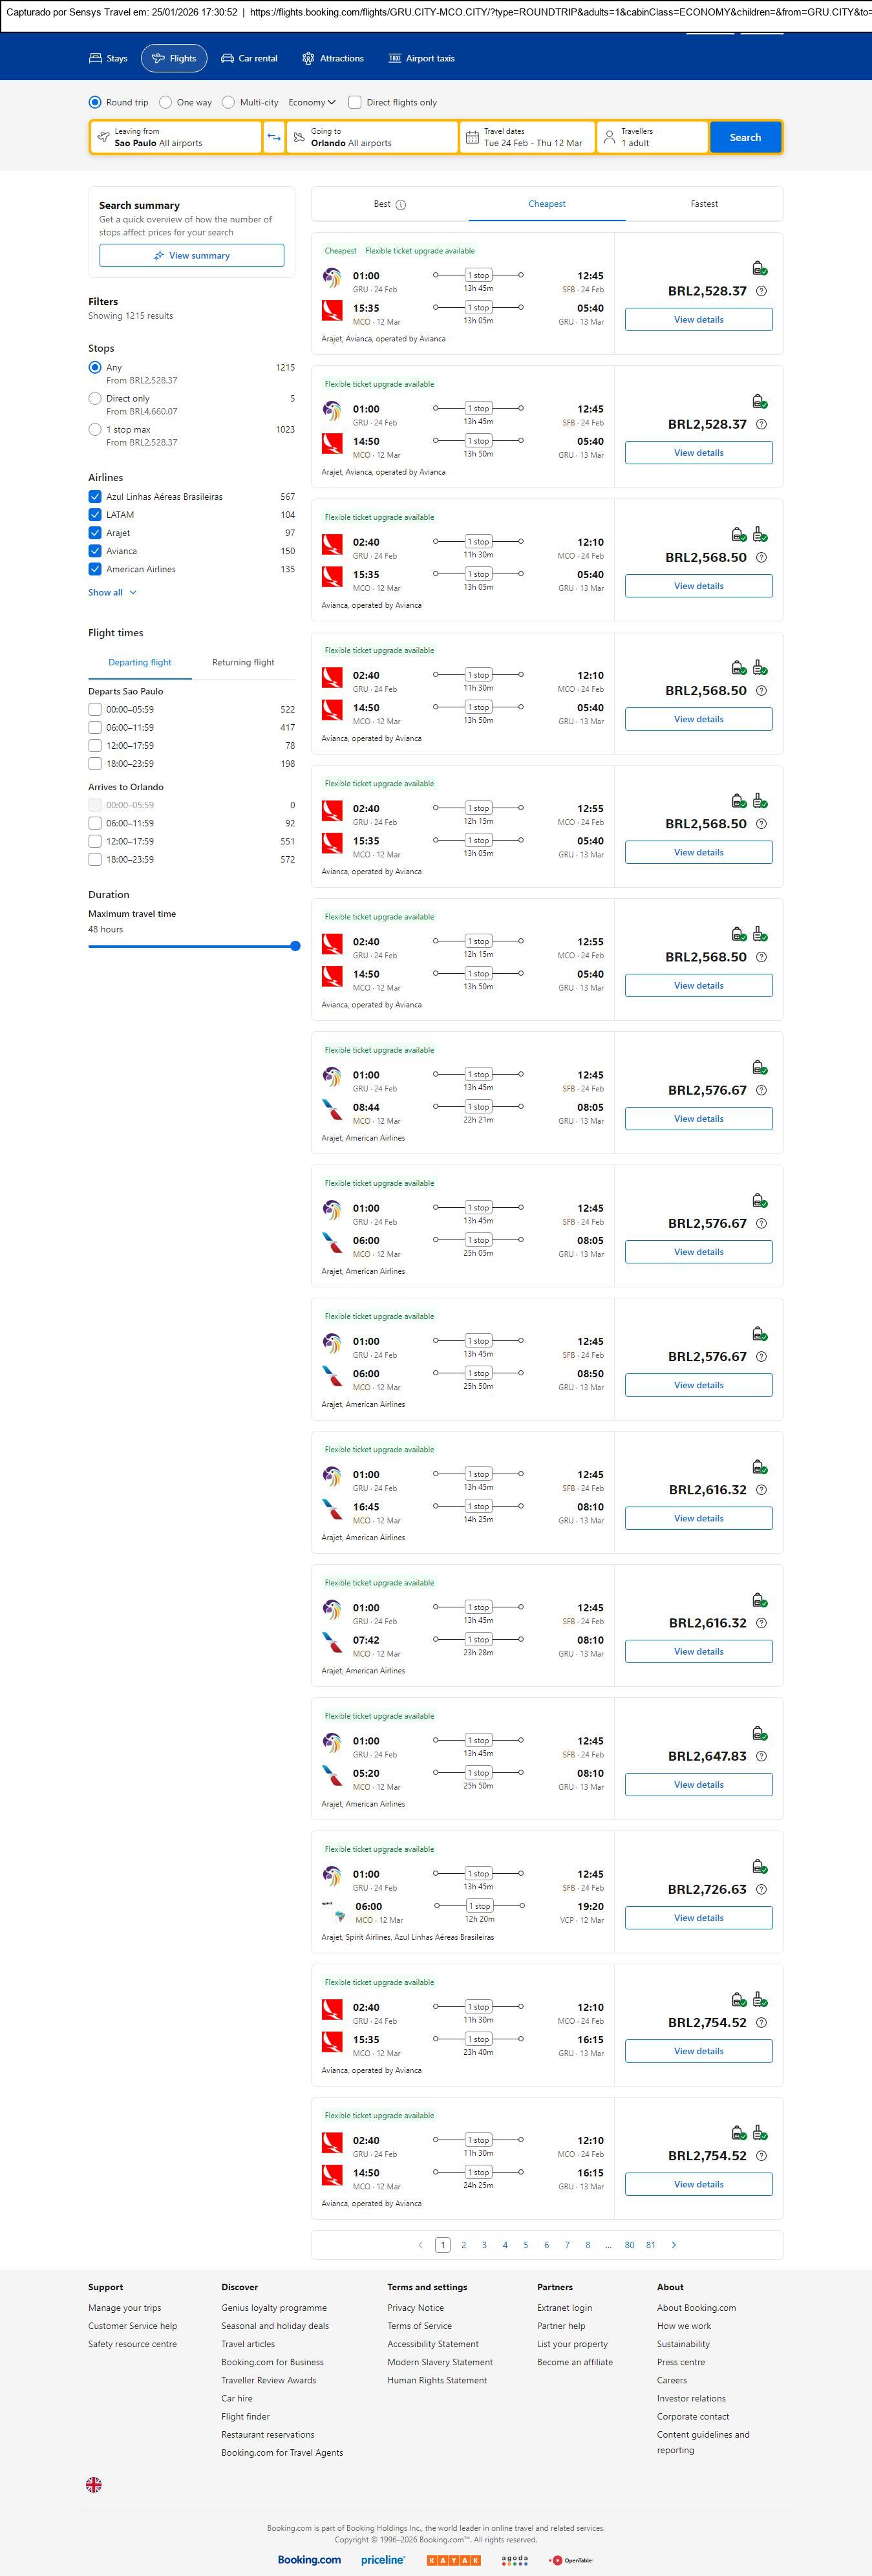Open the Economy cabin class dropdown
The height and width of the screenshot is (2576, 872).
311,102
